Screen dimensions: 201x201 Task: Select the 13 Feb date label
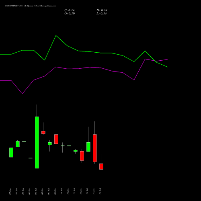81,191
